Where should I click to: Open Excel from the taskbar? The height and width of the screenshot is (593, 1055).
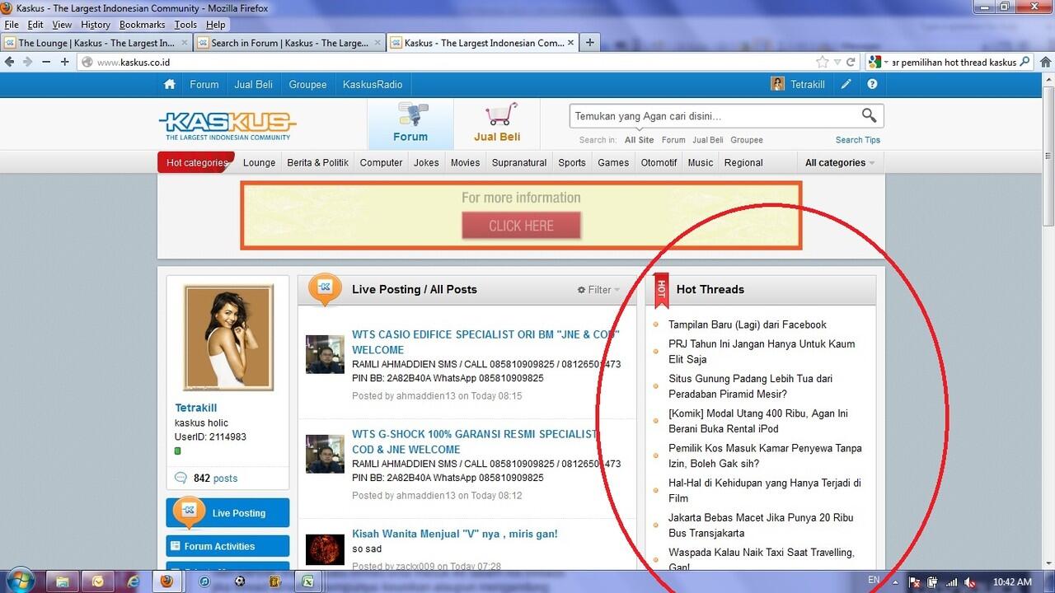coord(307,581)
